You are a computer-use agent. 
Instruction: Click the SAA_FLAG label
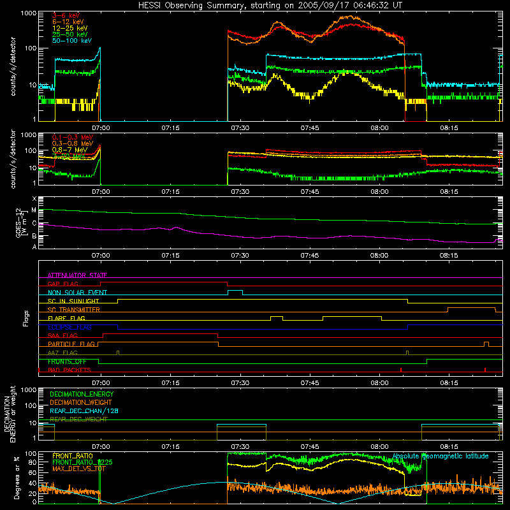pyautogui.click(x=62, y=335)
